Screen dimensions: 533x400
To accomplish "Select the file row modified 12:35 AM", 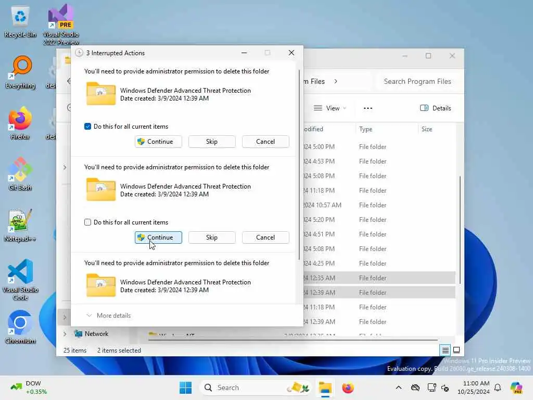I will (379, 278).
